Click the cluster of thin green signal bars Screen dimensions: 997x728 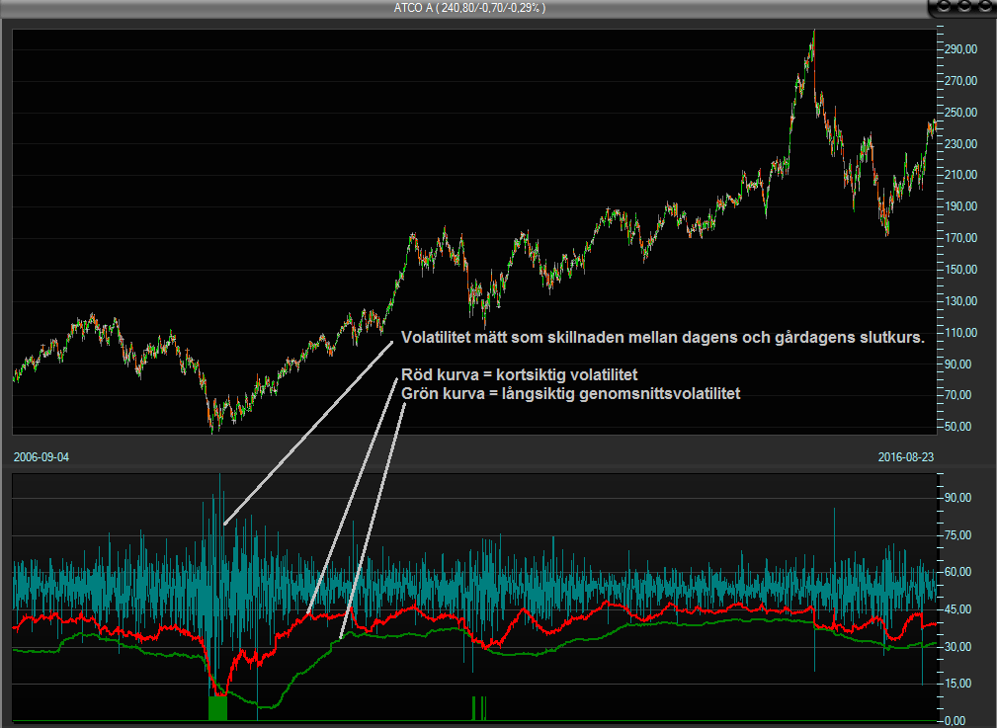[479, 707]
